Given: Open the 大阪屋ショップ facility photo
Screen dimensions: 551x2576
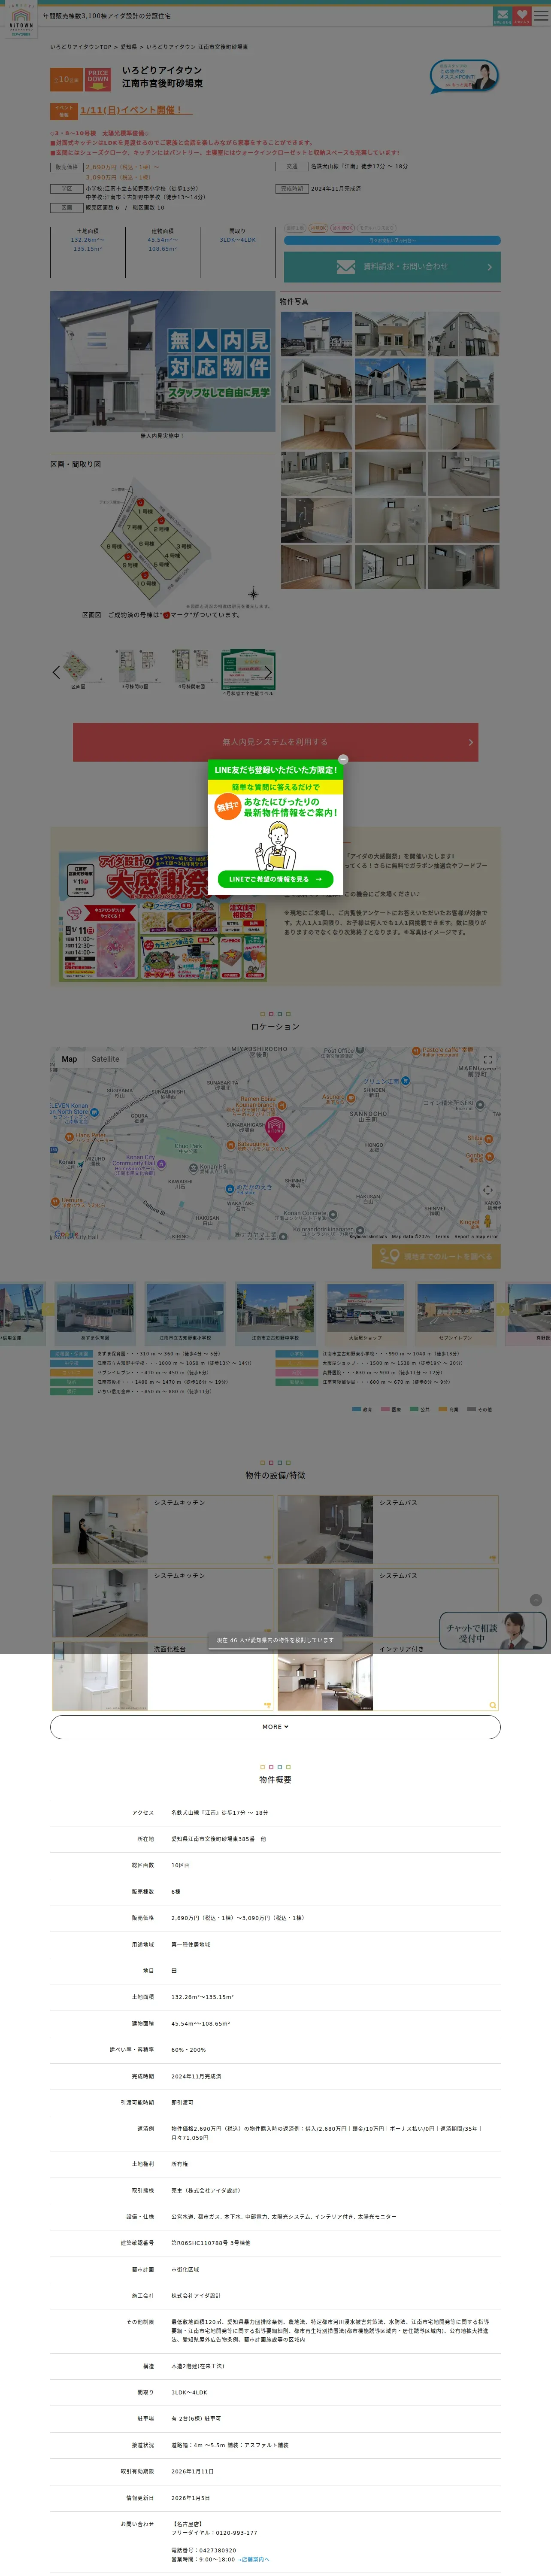Looking at the screenshot, I should 365,1309.
